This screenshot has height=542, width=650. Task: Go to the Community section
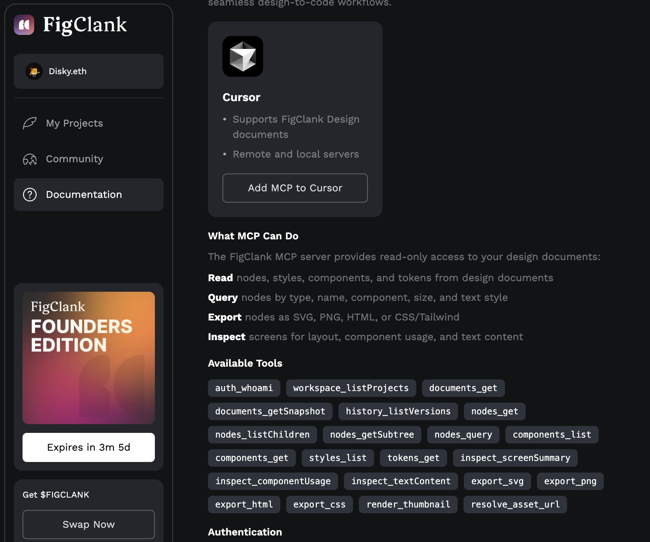[x=74, y=159]
